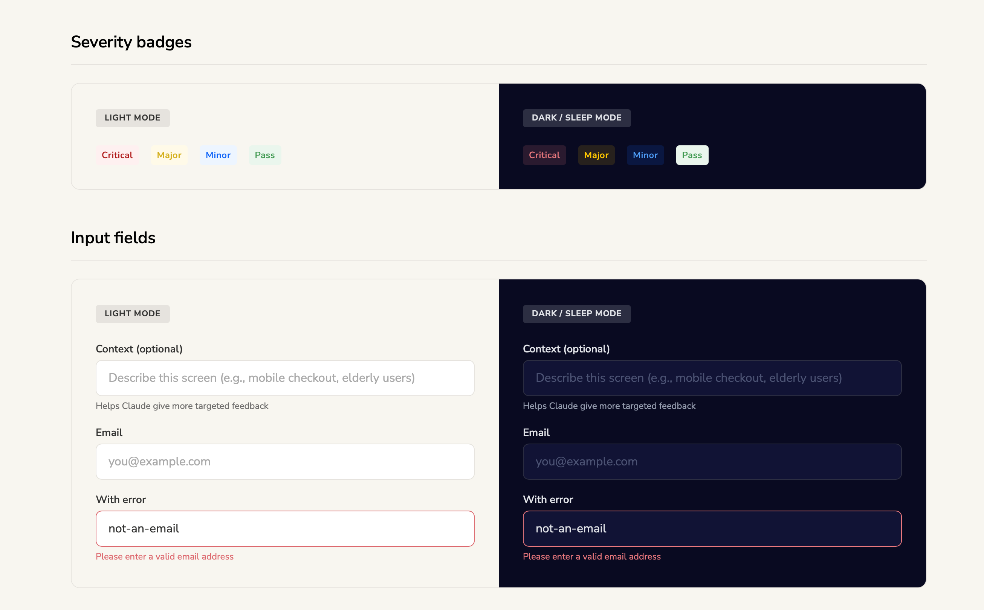Focus the light mode Context input field

point(284,378)
